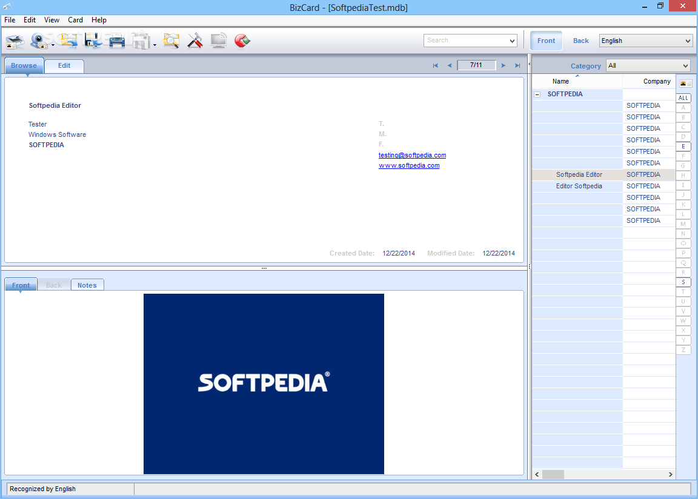Click the grayed-out sync devices icon
698x499 pixels.
tap(141, 41)
